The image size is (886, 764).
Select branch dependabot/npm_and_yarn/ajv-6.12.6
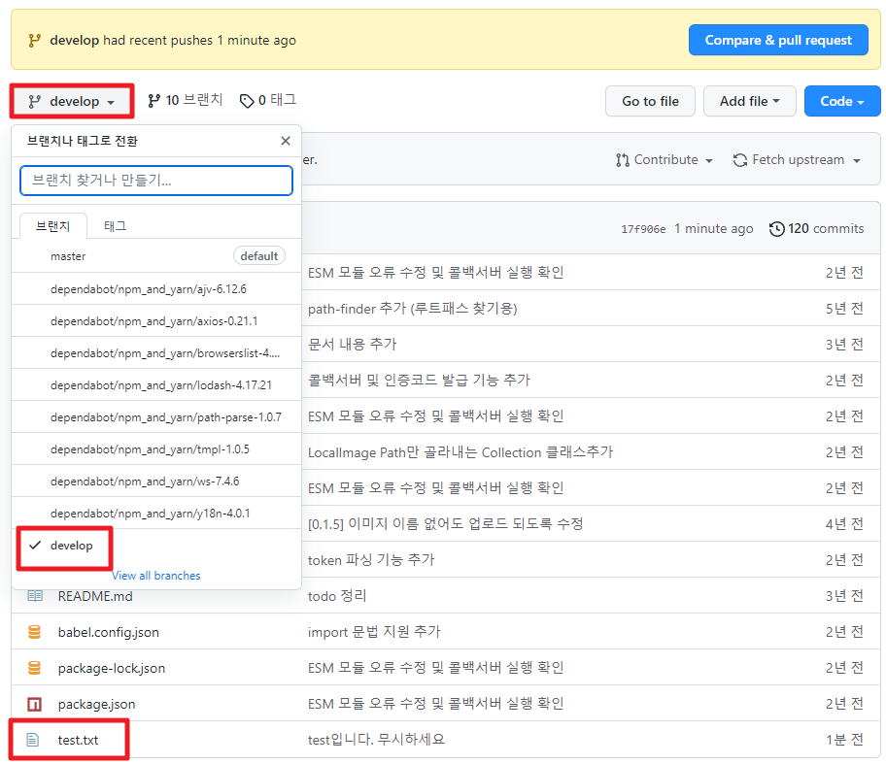pyautogui.click(x=156, y=288)
